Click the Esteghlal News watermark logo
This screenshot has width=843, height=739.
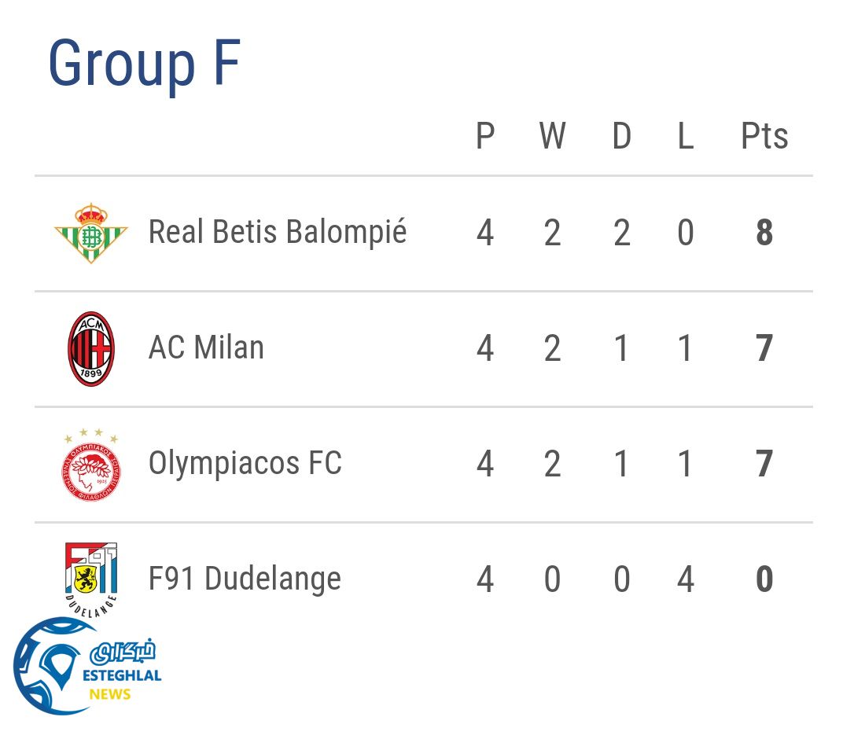(87, 667)
